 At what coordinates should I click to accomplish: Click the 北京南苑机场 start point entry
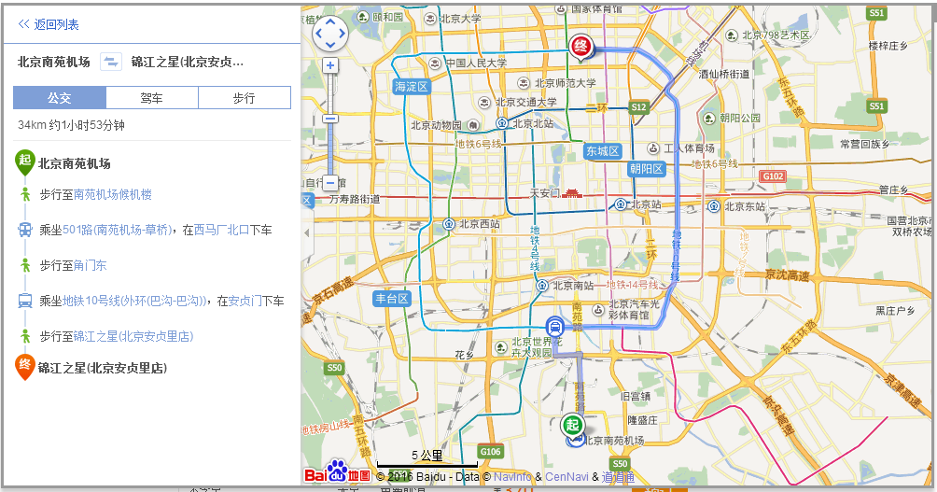[x=75, y=163]
